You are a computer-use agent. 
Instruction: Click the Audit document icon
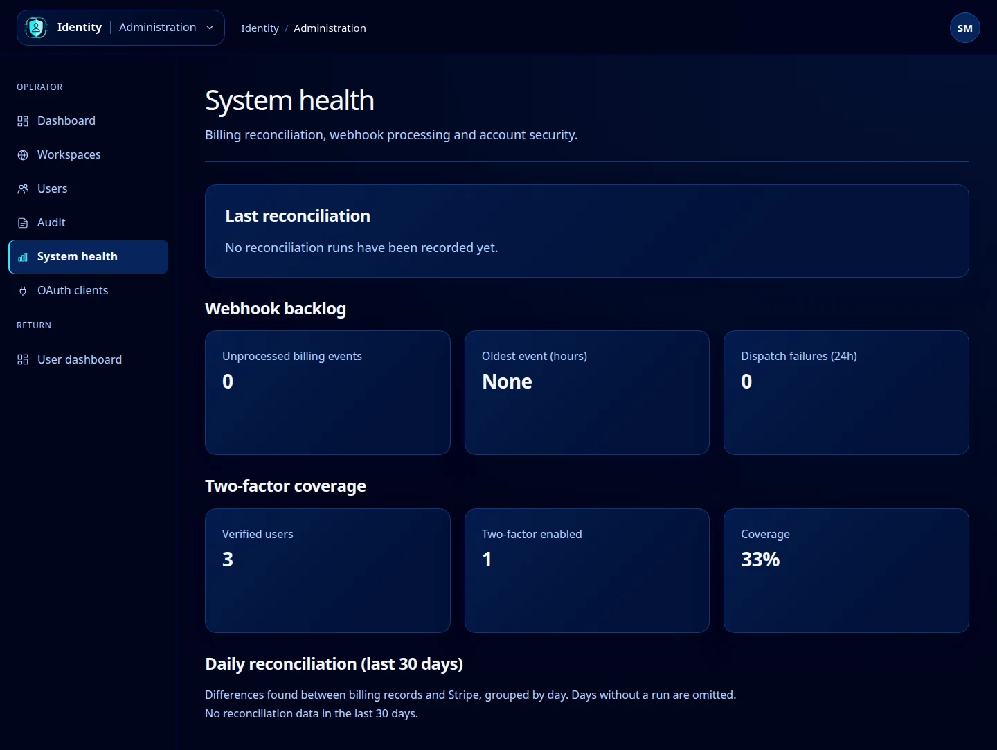point(23,223)
